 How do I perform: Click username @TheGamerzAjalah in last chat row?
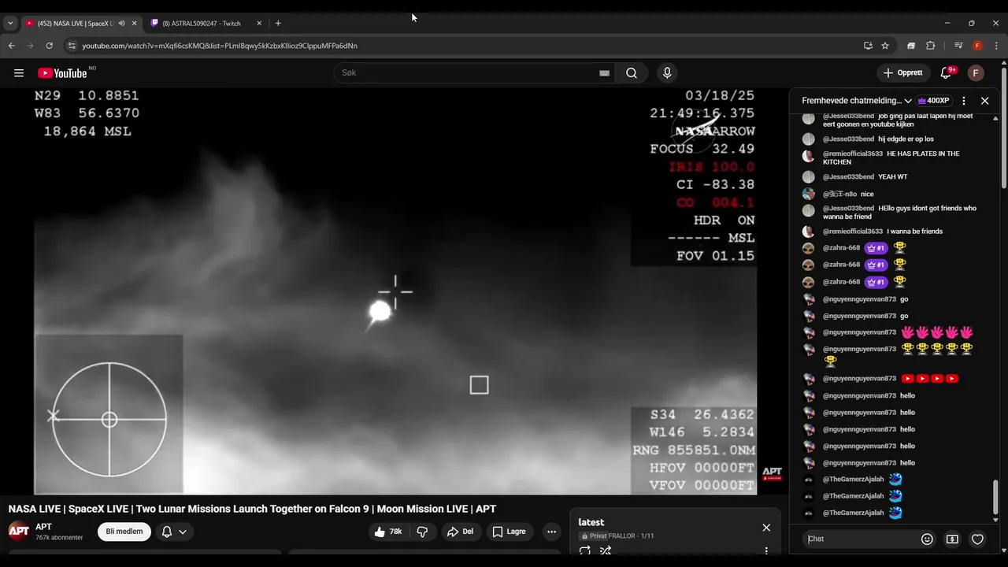click(854, 513)
